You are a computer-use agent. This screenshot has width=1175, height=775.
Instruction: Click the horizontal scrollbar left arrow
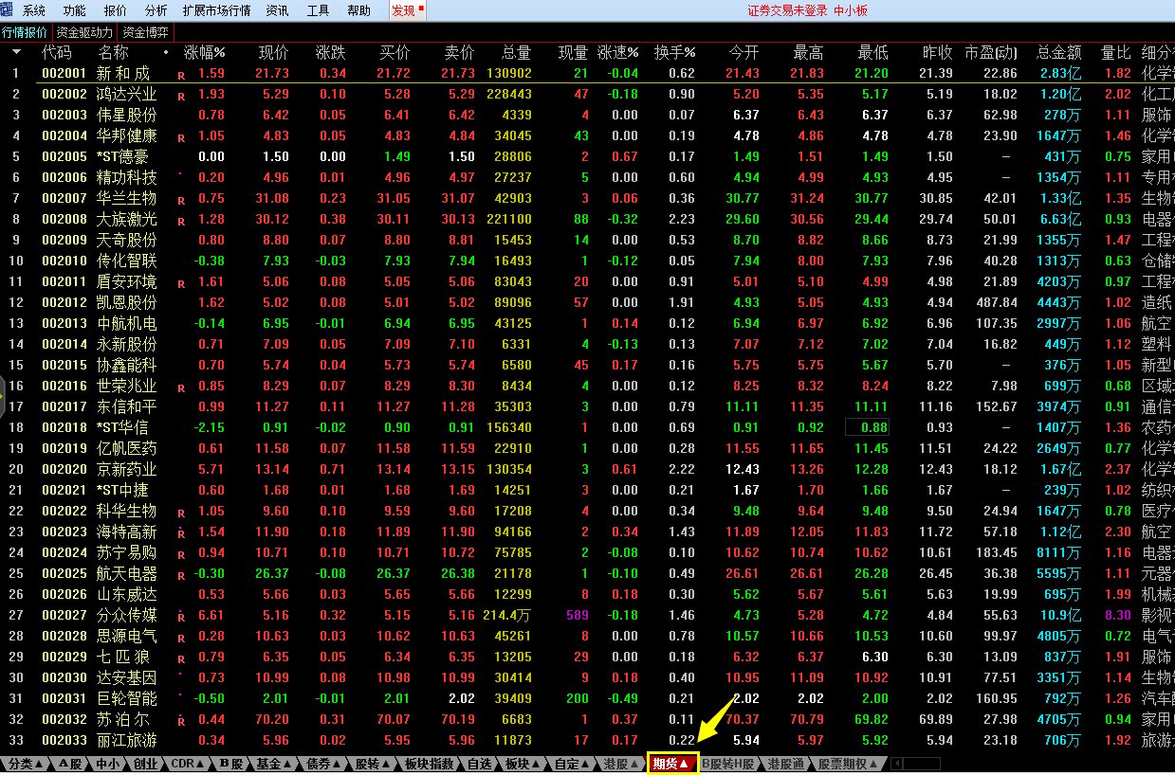point(896,764)
